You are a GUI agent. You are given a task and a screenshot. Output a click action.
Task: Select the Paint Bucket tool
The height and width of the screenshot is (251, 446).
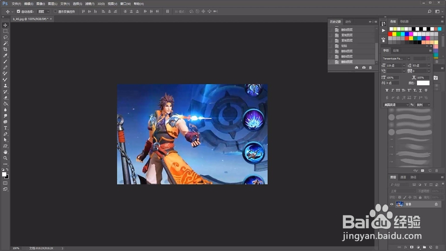[5, 104]
